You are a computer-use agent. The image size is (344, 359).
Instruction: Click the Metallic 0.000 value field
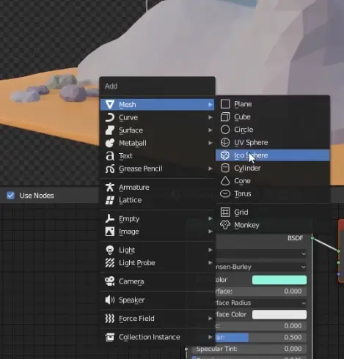[261, 326]
